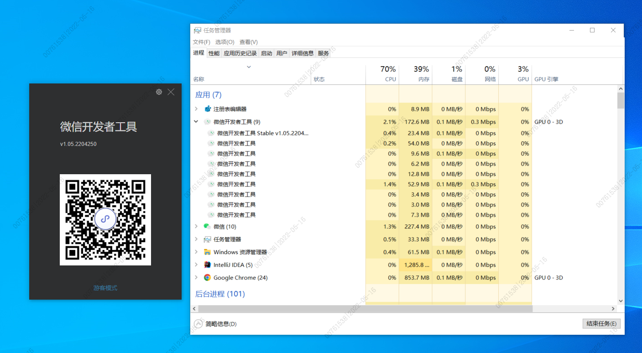
Task: Click the 任务管理器 process row icon
Action: tap(207, 239)
